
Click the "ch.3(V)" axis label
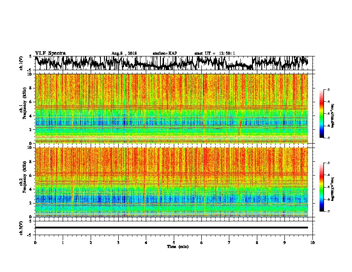coord(21,228)
